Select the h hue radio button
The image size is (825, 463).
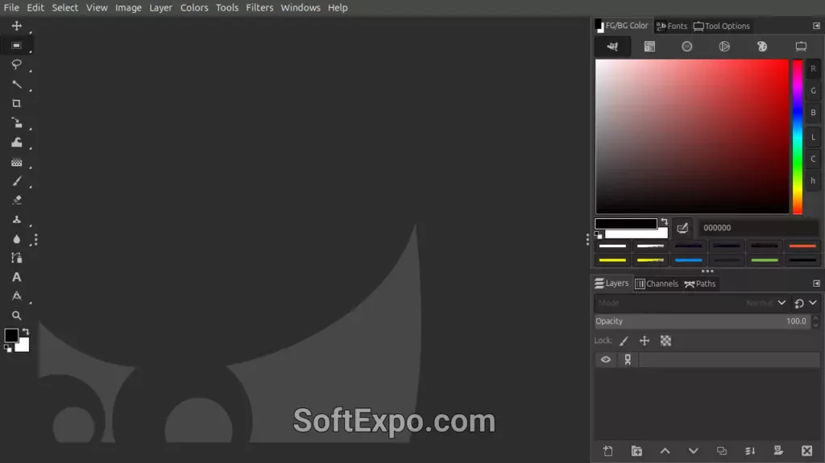[813, 180]
